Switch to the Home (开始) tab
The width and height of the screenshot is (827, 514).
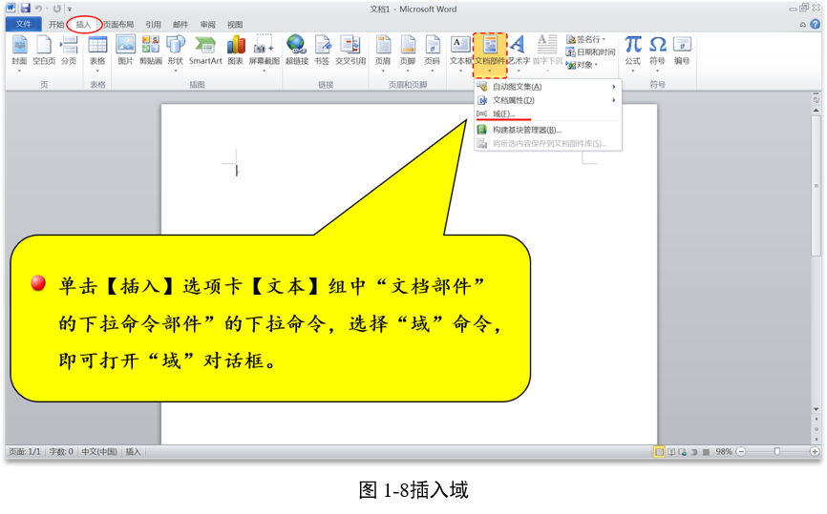pyautogui.click(x=56, y=24)
